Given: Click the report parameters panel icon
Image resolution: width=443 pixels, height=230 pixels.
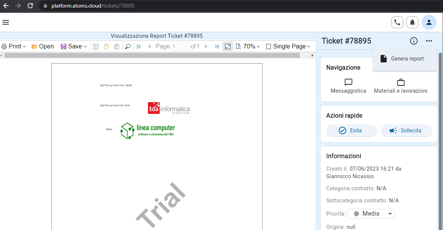Looking at the screenshot, I should (x=96, y=46).
